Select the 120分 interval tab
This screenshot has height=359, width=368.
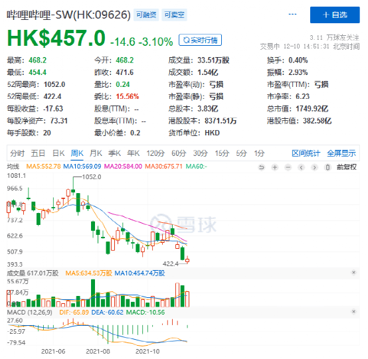click(x=155, y=153)
